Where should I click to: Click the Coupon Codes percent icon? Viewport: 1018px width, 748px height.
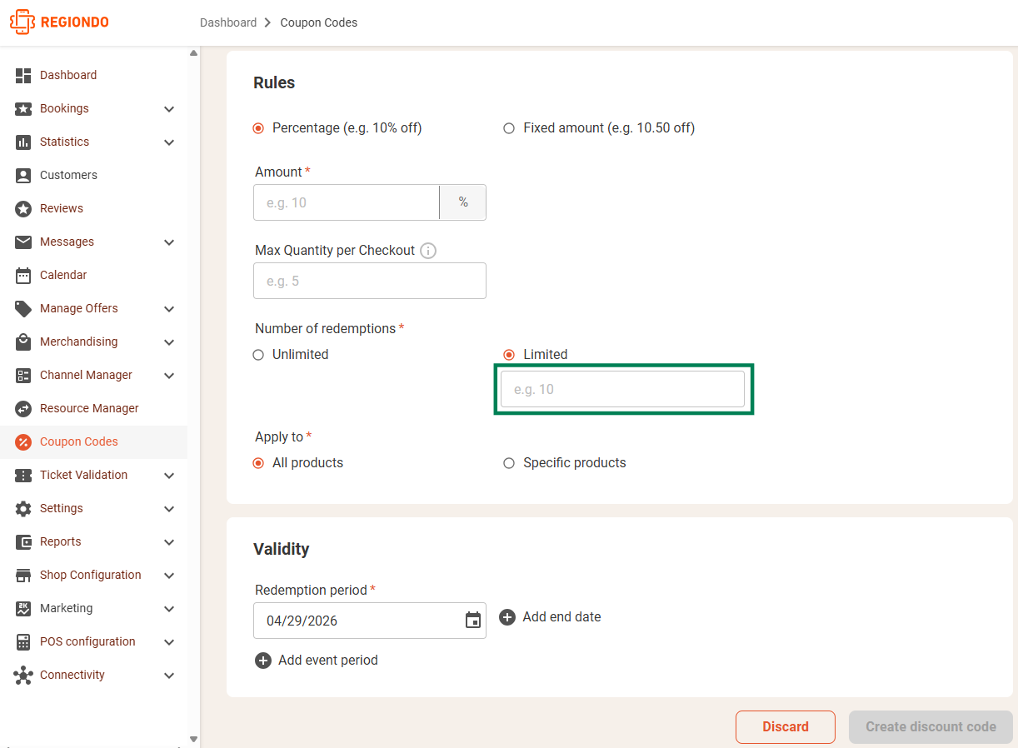(23, 441)
